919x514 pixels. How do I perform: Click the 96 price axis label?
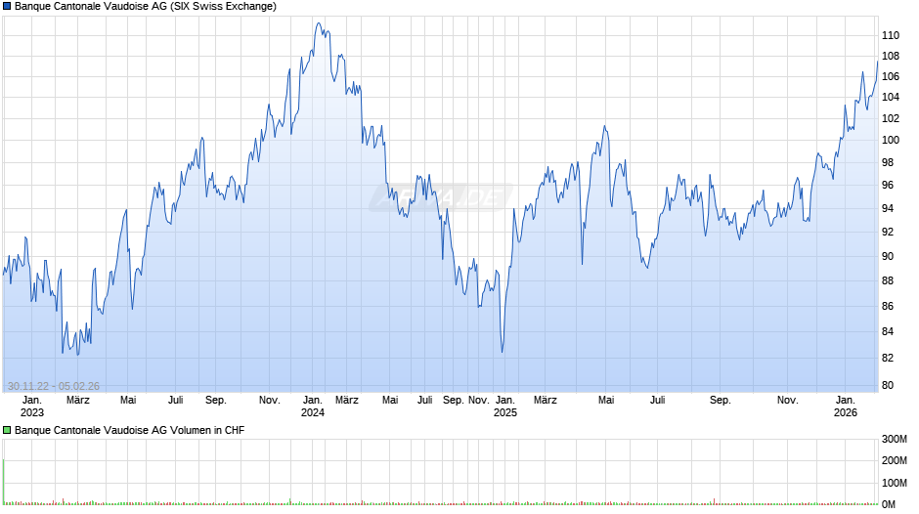(x=888, y=186)
